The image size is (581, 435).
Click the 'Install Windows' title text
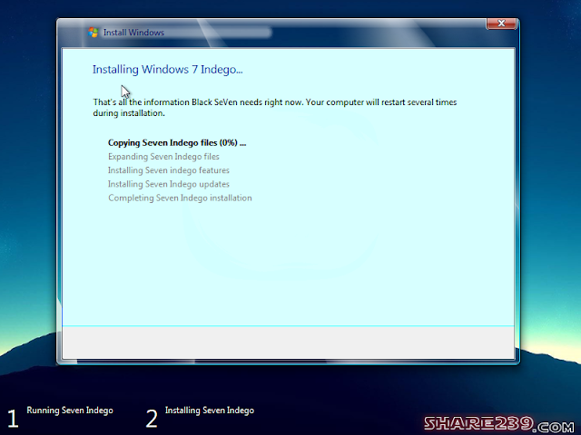[133, 33]
